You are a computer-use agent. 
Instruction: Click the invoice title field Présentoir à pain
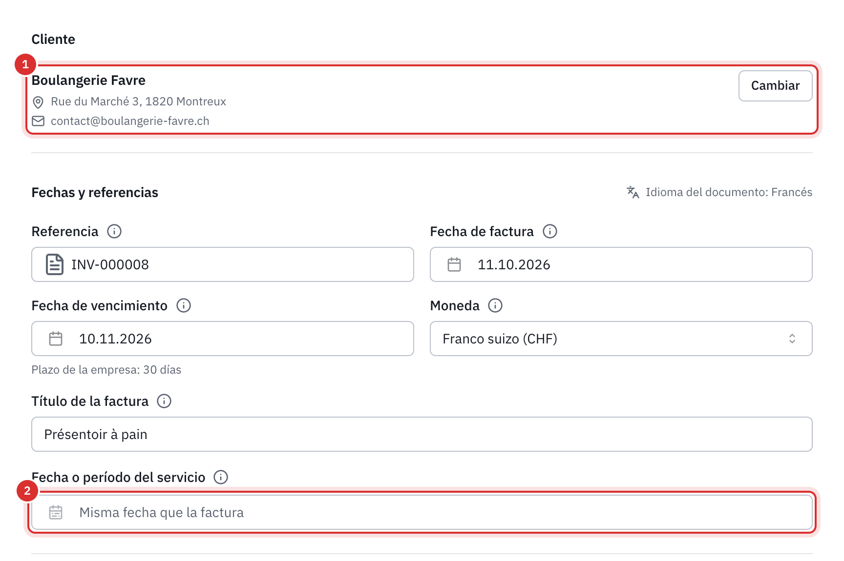422,434
